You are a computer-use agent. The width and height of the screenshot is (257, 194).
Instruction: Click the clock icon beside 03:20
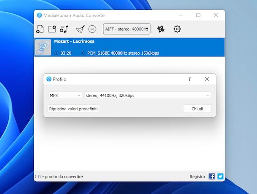point(56,53)
